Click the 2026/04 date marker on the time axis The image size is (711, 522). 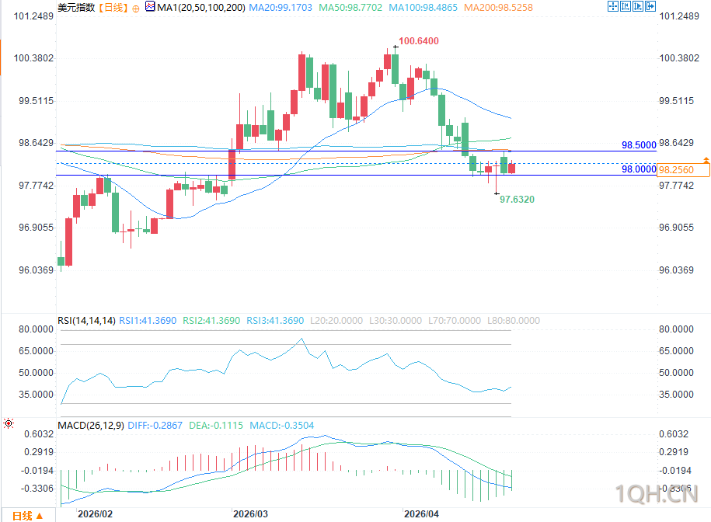point(421,514)
